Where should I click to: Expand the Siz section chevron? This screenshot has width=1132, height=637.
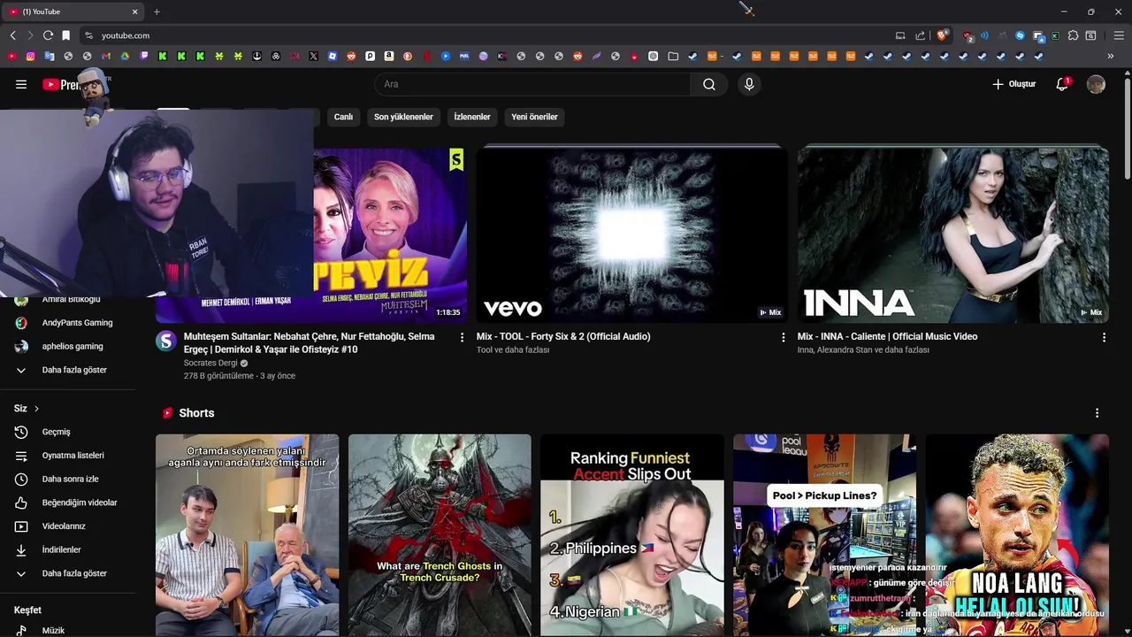tap(36, 409)
